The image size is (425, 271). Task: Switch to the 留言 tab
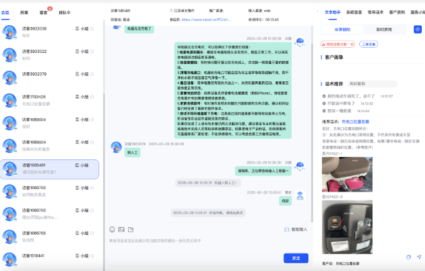coord(44,12)
